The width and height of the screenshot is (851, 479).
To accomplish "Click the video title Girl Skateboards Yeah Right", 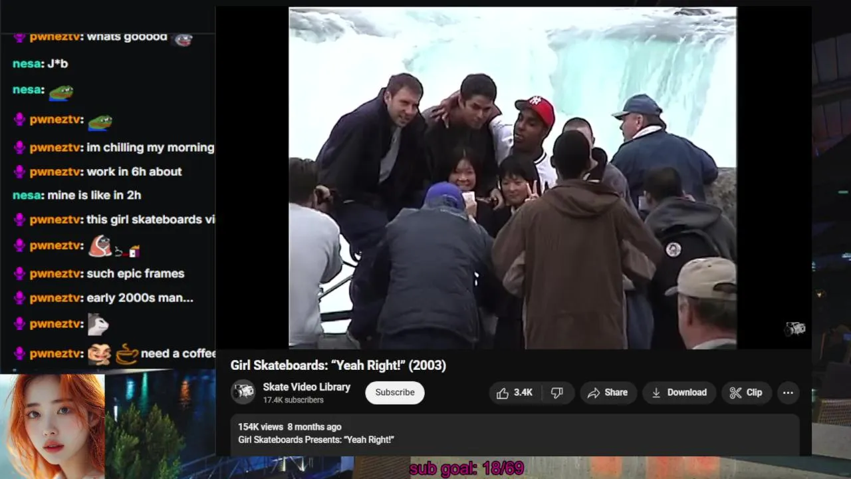I will pyautogui.click(x=338, y=365).
